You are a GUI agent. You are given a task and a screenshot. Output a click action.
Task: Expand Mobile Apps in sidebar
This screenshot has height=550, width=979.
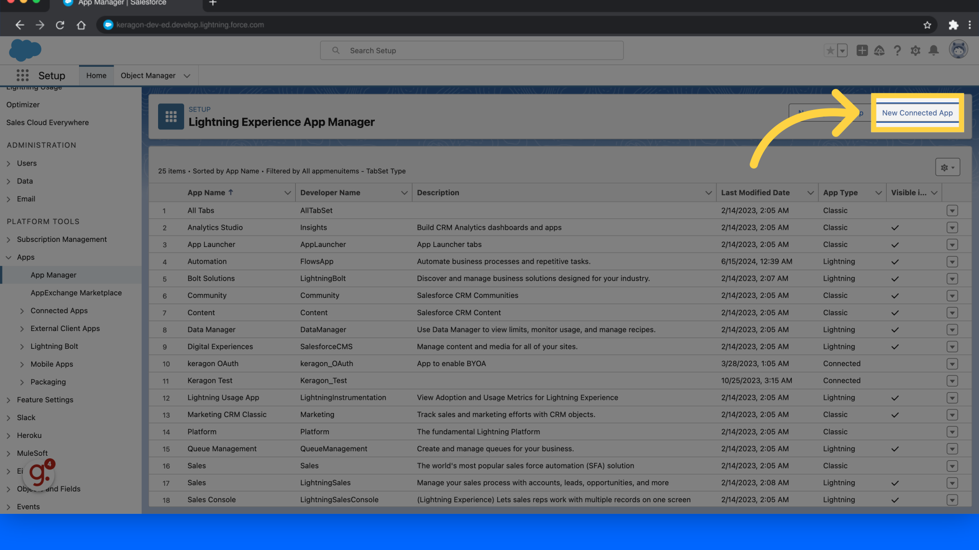pyautogui.click(x=22, y=364)
